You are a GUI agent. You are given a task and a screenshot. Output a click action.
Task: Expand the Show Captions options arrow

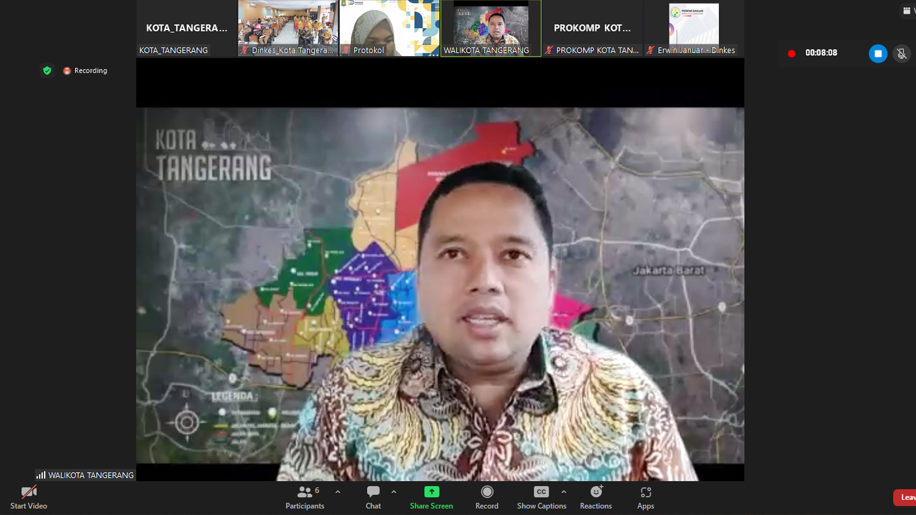click(x=564, y=492)
